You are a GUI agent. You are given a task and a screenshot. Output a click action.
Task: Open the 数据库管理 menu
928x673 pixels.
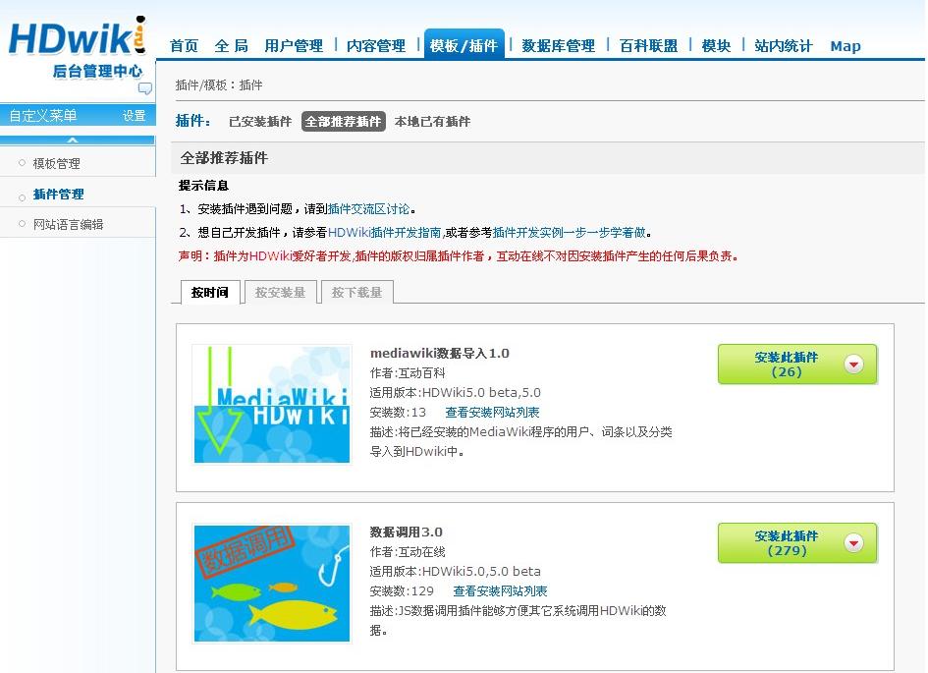558,45
